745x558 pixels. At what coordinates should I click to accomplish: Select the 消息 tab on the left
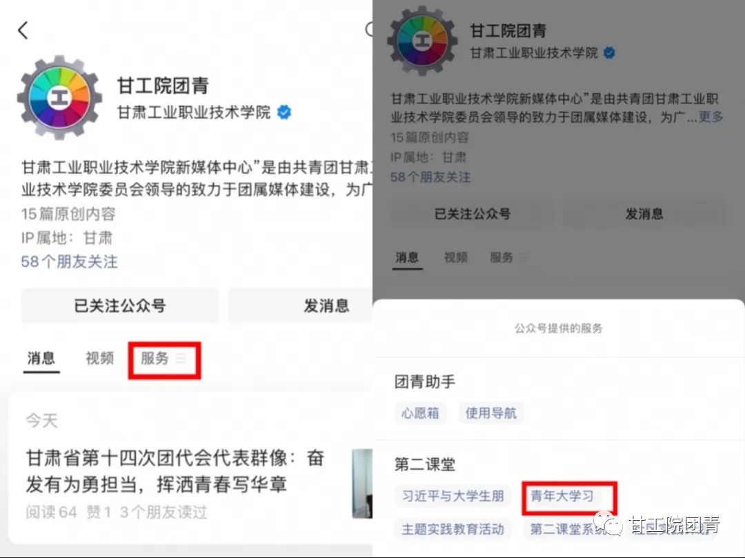tap(41, 358)
